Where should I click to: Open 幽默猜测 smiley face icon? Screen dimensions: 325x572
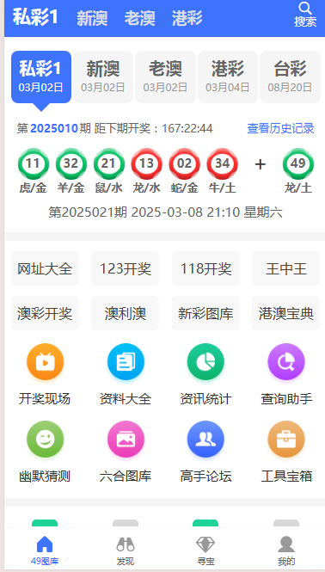46,440
